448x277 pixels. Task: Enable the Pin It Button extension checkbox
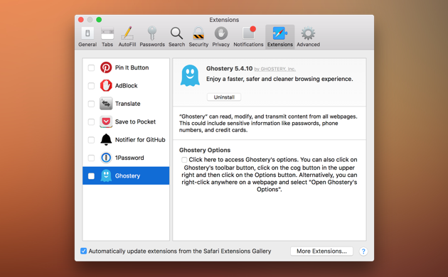coord(91,68)
